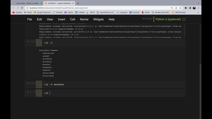Click the solarizedl theme name in output

coord(48,76)
